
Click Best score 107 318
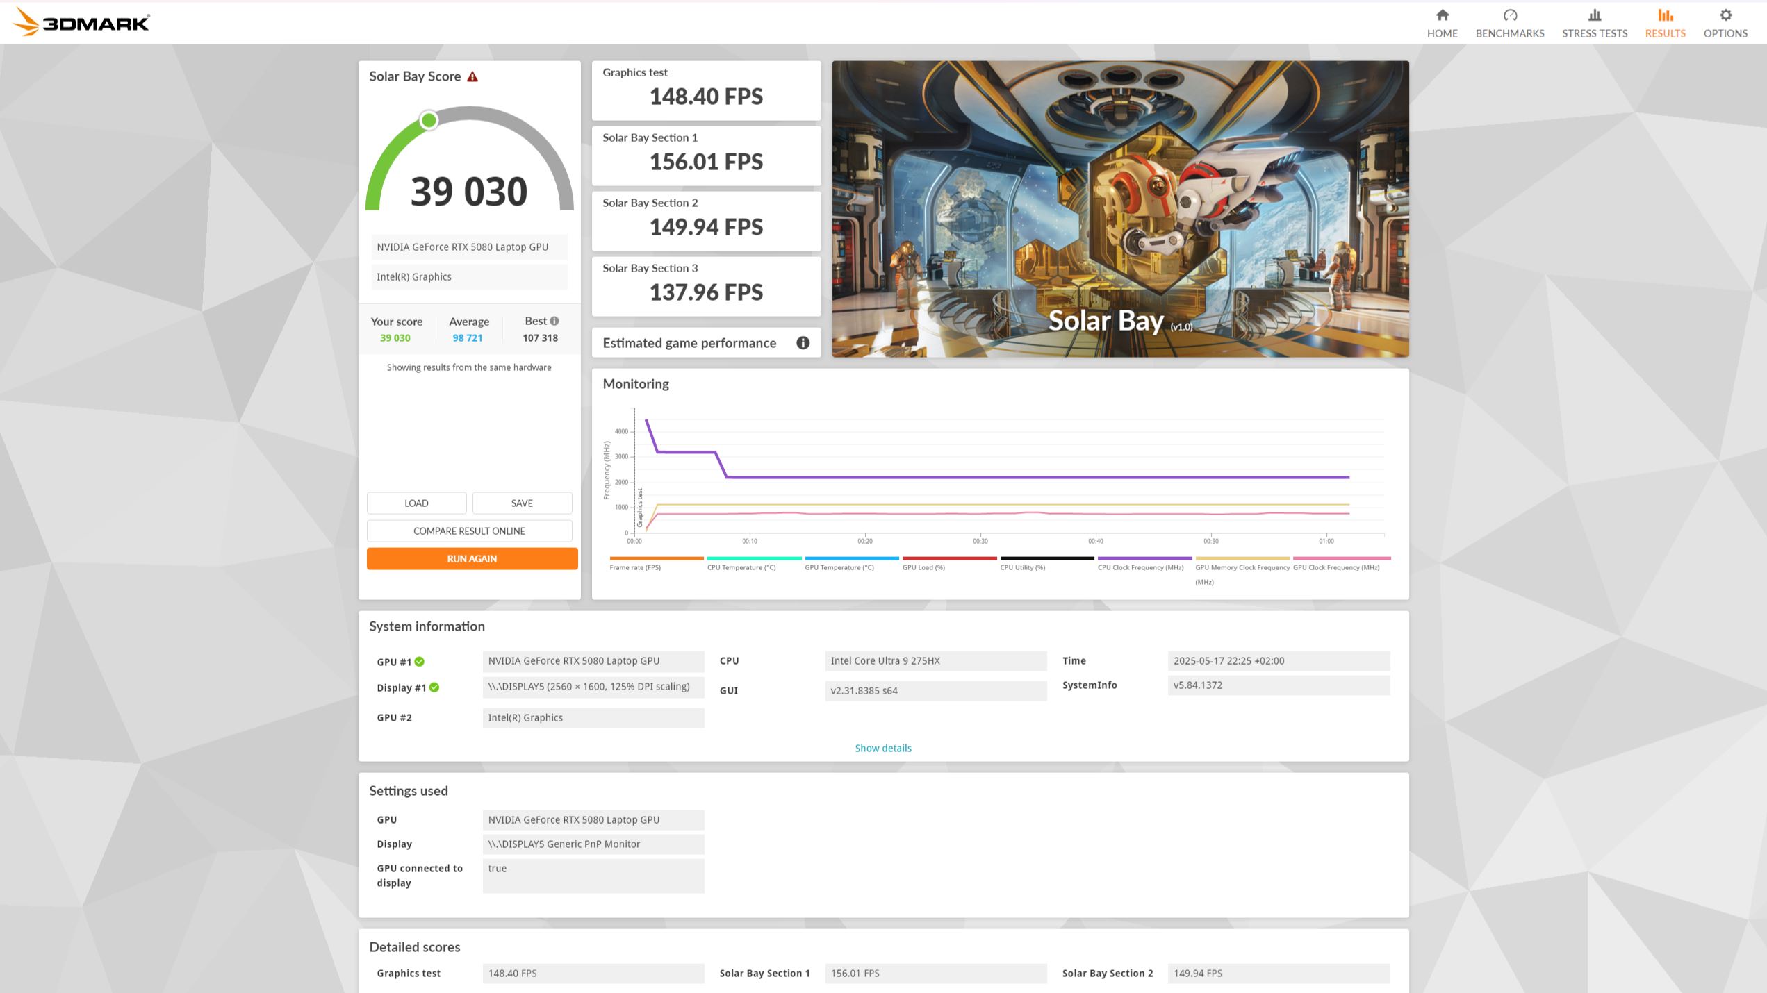pyautogui.click(x=540, y=338)
